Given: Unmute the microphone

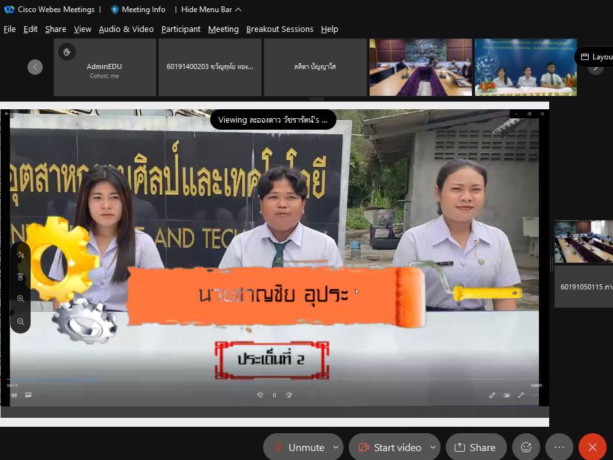Looking at the screenshot, I should pos(299,447).
